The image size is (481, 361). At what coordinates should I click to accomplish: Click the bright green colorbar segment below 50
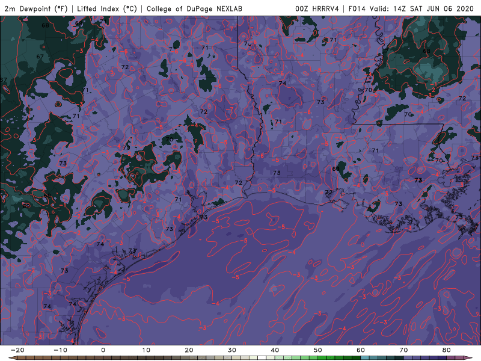pyautogui.click(x=322, y=357)
